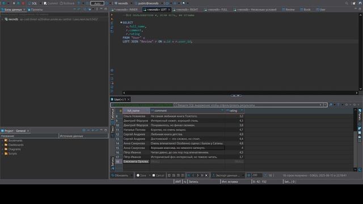Click the LEFT JOIN line in the SQL editor

pos(158,41)
